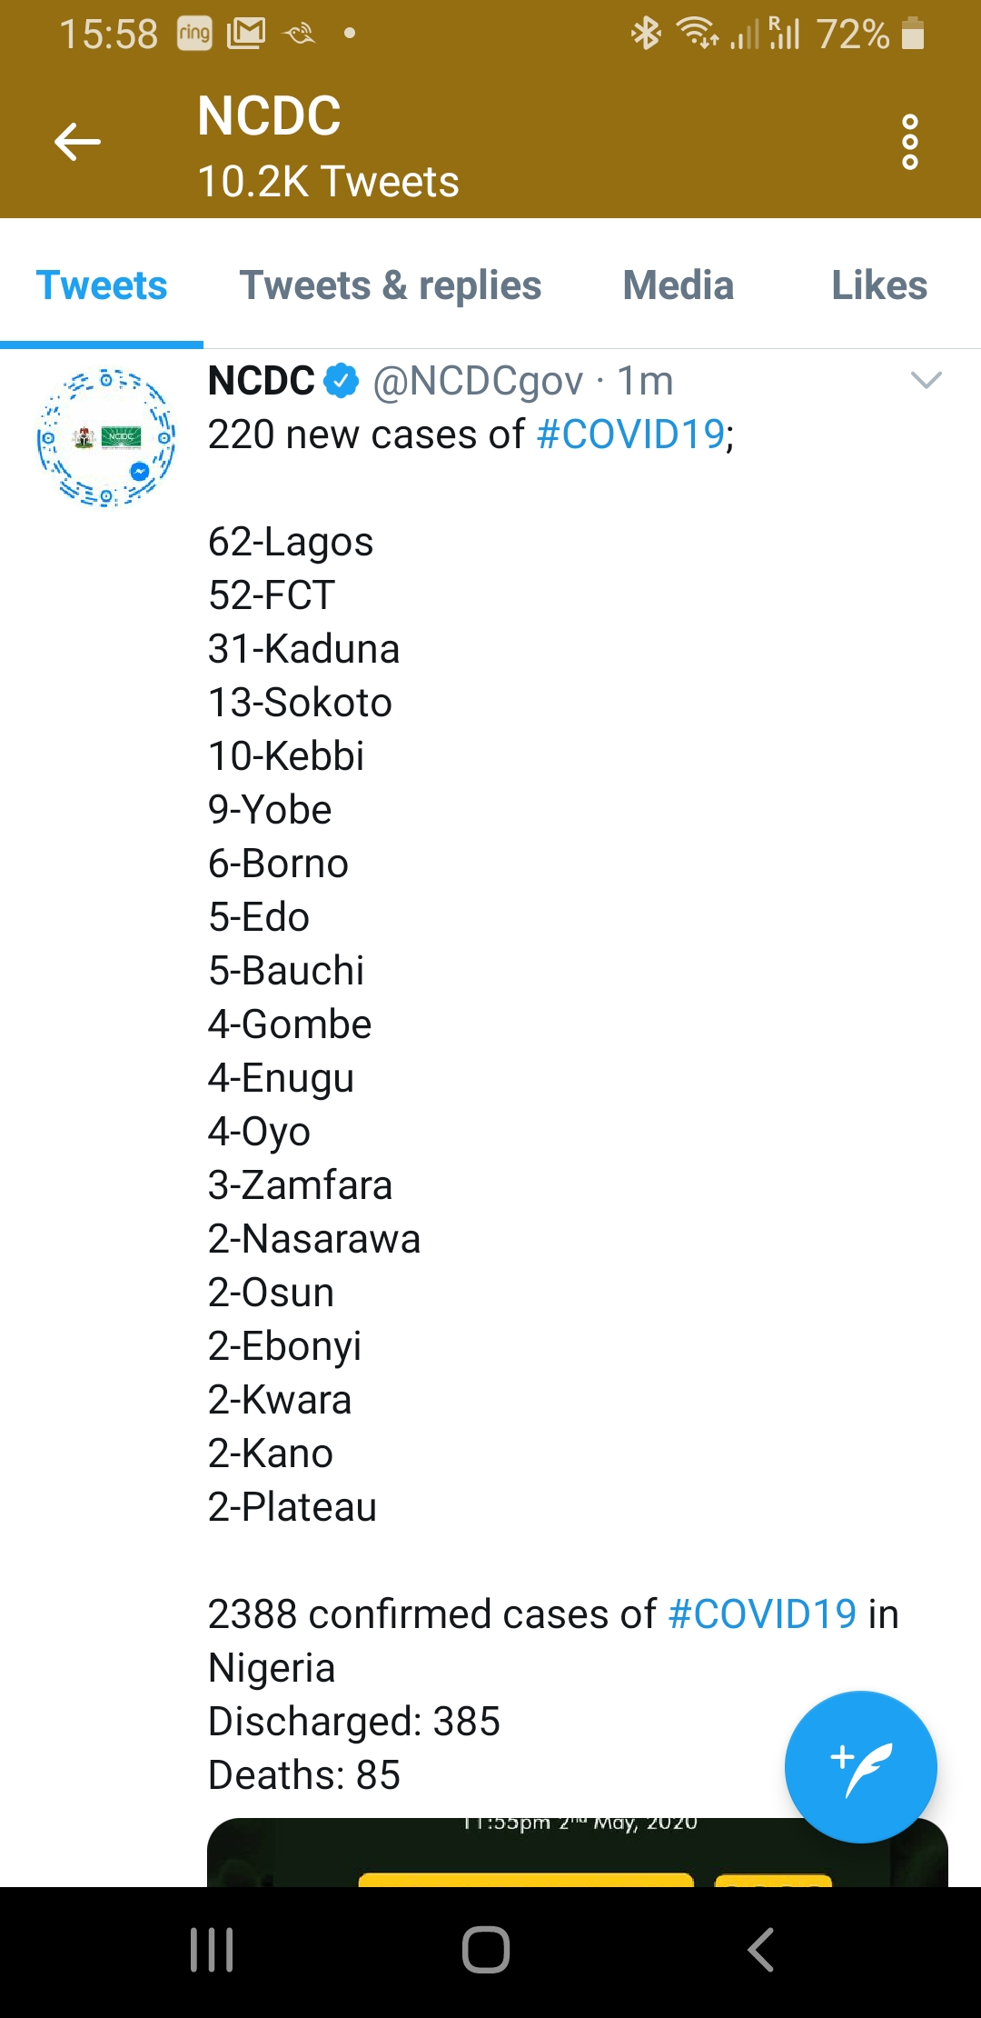981x2018 pixels.
Task: Switch to the Tweets tab
Action: (102, 285)
